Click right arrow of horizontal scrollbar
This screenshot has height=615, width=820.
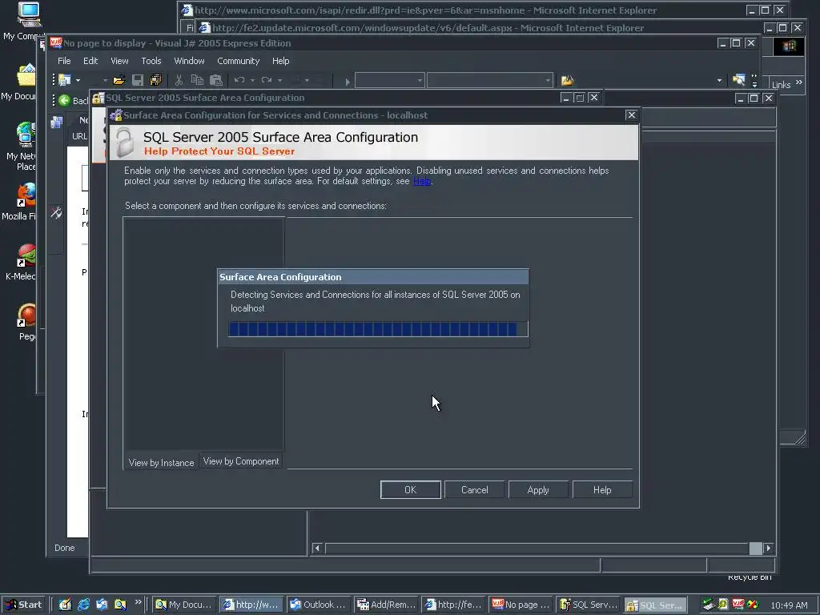[768, 548]
